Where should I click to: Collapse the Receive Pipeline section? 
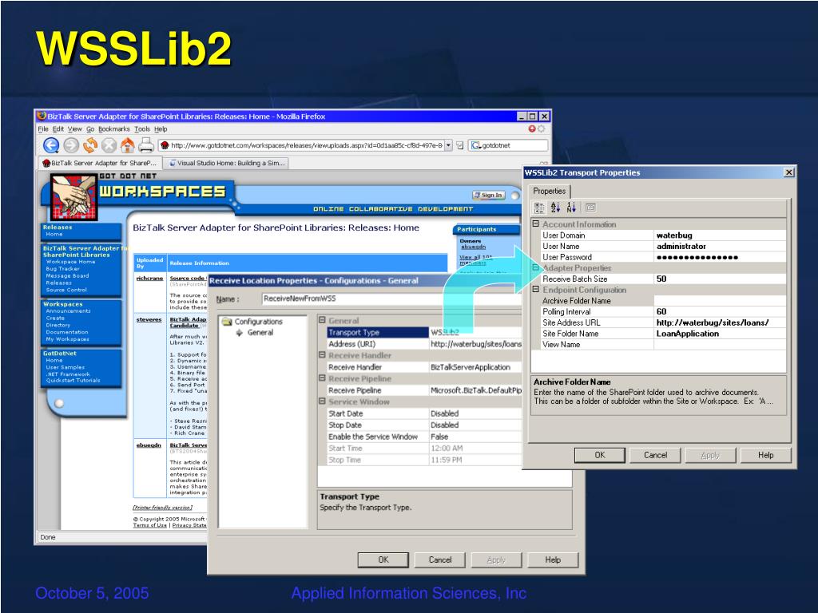coord(323,378)
